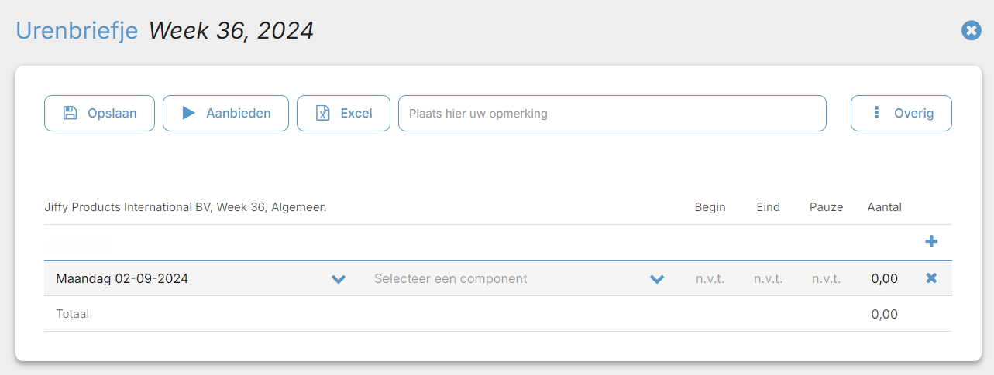Image resolution: width=994 pixels, height=375 pixels.
Task: Add a new row with plus icon
Action: pos(931,242)
